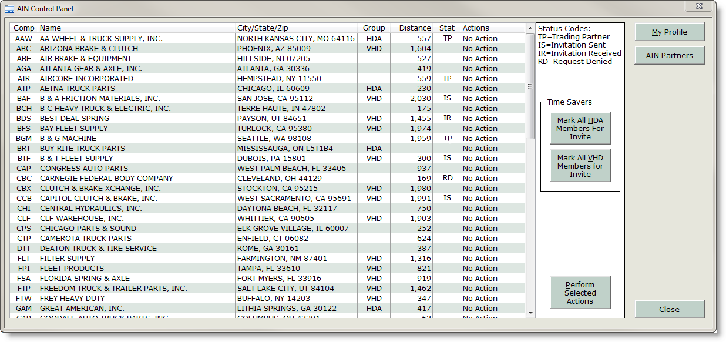726x342 pixels.
Task: Click the IR status in the BEST DEAL SPRING row
Action: click(x=447, y=118)
